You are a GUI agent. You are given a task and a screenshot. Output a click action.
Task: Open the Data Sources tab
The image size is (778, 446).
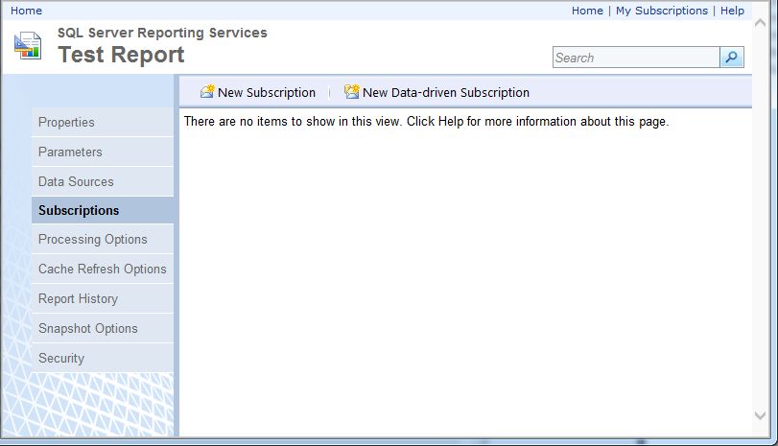76,182
